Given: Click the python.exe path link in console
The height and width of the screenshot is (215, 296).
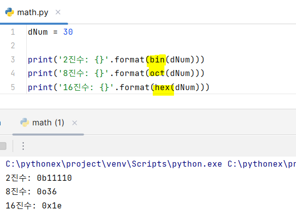Looking at the screenshot, I should coord(114,164).
